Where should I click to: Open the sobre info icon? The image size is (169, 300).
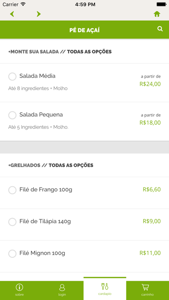pyautogui.click(x=19, y=287)
